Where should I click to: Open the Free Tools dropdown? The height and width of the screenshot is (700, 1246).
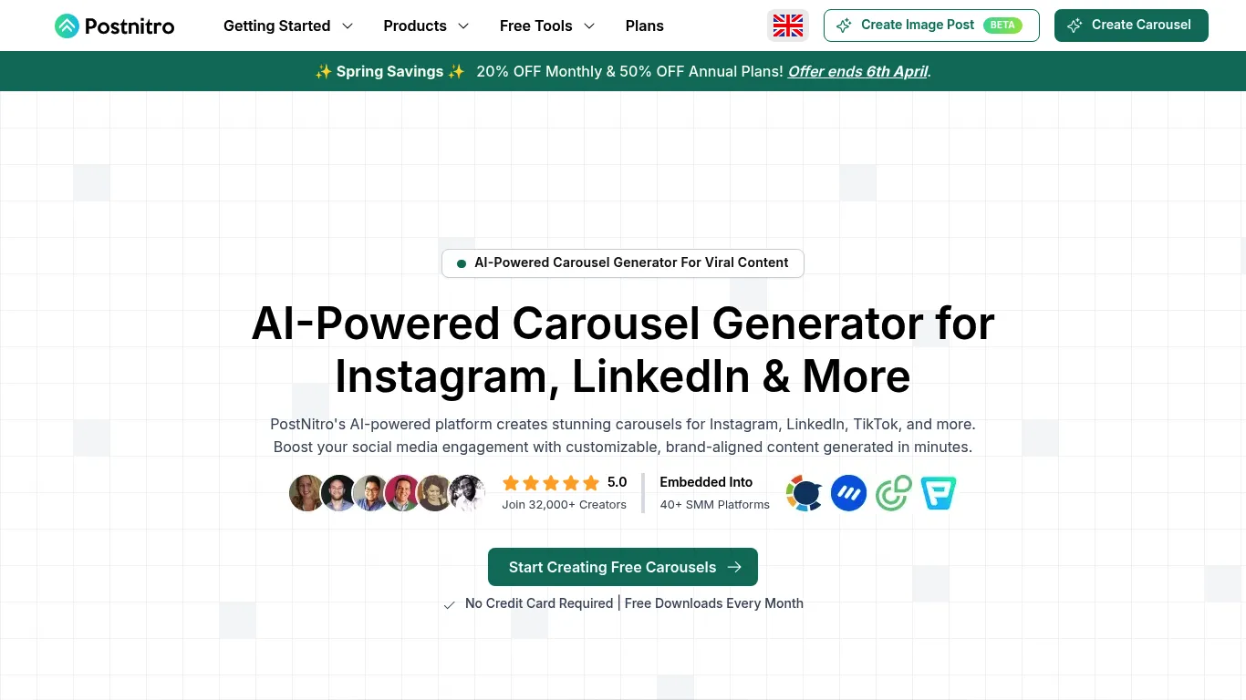tap(546, 26)
